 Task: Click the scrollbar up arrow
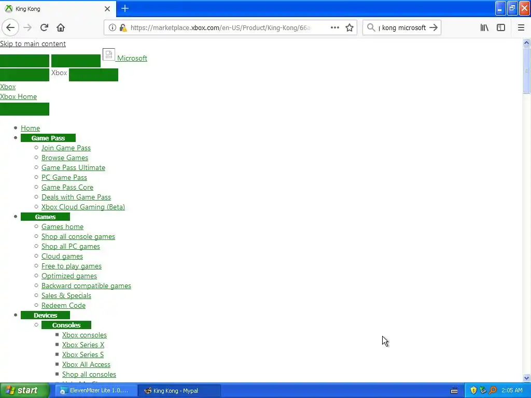point(526,42)
